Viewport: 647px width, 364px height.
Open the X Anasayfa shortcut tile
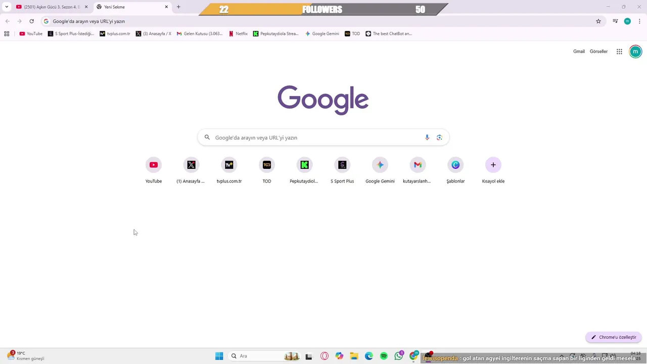click(191, 171)
